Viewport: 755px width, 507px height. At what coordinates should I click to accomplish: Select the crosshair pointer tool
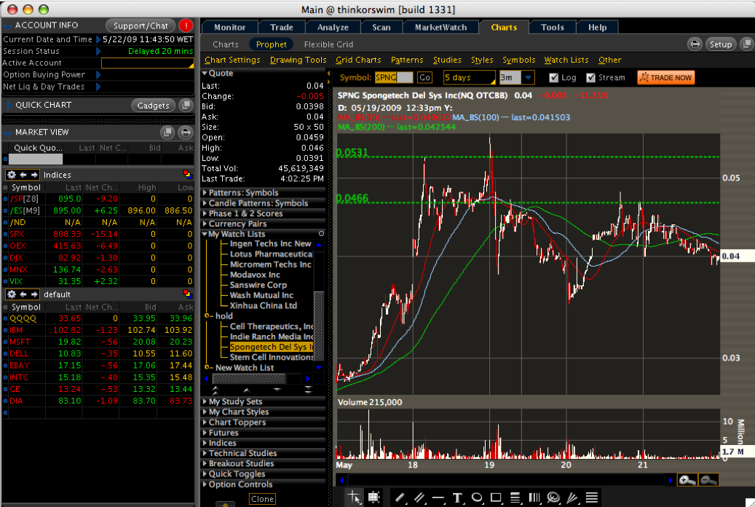tap(355, 498)
